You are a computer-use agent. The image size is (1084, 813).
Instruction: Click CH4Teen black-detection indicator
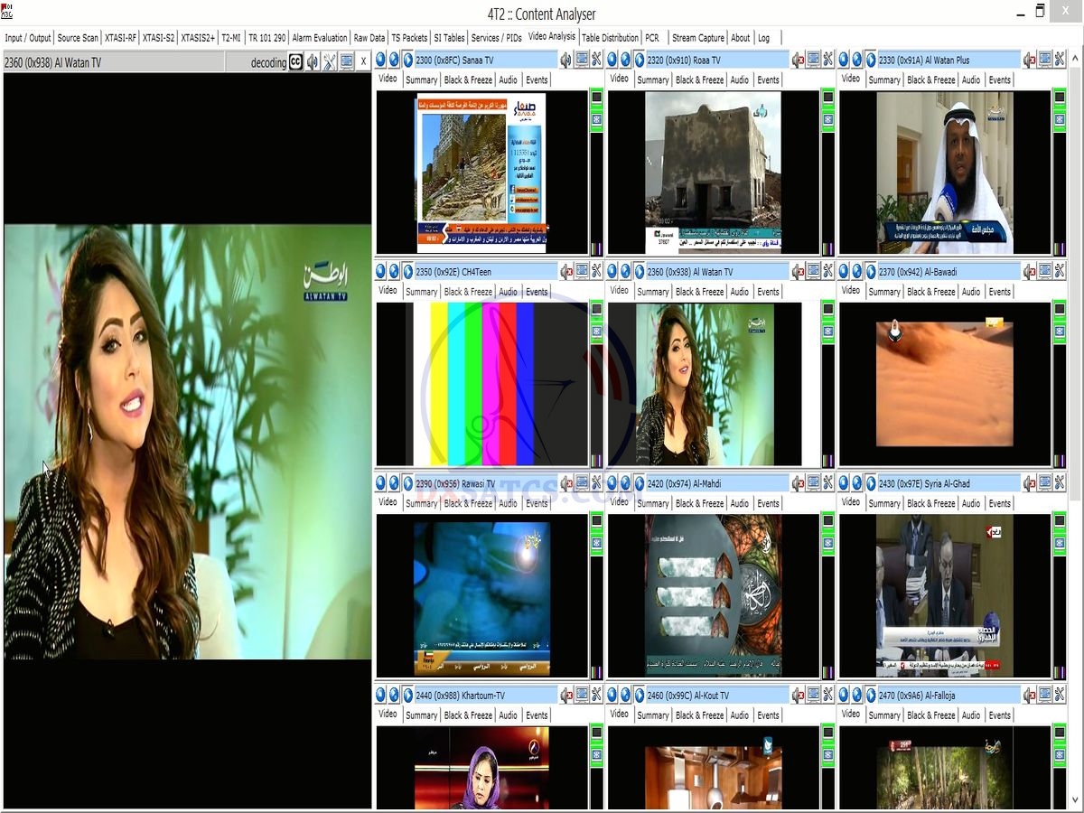[x=596, y=310]
